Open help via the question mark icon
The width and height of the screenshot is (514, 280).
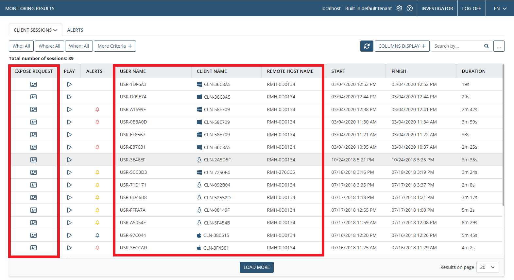[x=409, y=8]
